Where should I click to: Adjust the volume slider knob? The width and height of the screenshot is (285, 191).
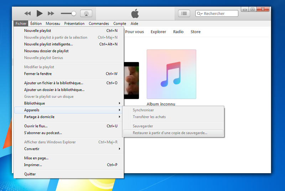74,14
